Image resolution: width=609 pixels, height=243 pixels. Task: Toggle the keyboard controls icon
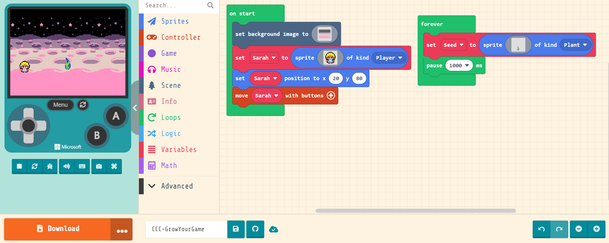[x=82, y=166]
